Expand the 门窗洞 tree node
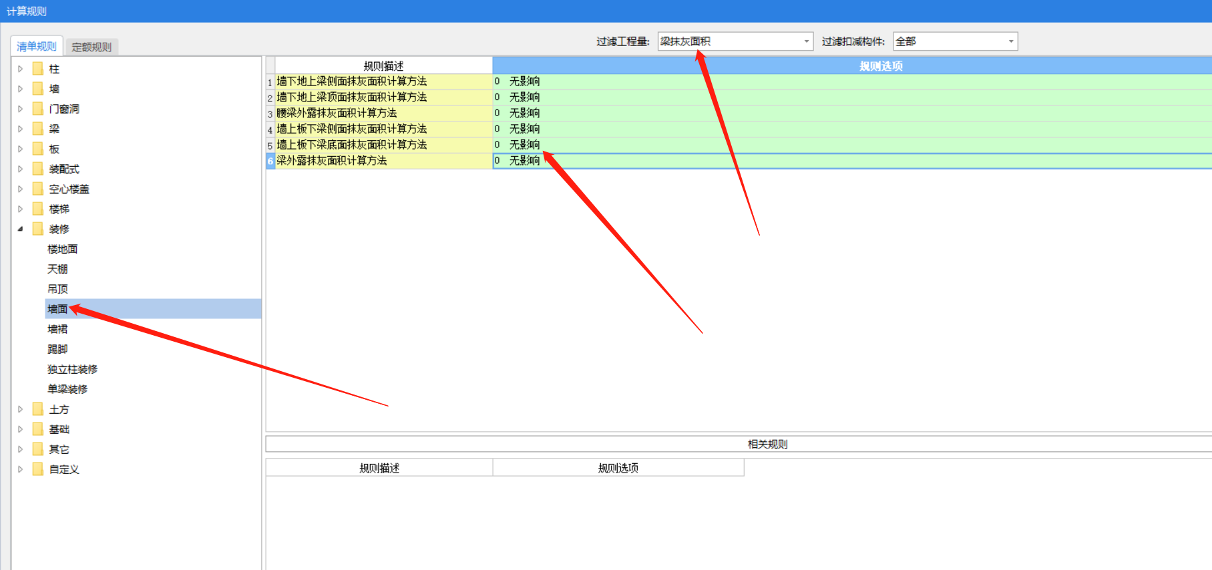The width and height of the screenshot is (1212, 570). 20,109
